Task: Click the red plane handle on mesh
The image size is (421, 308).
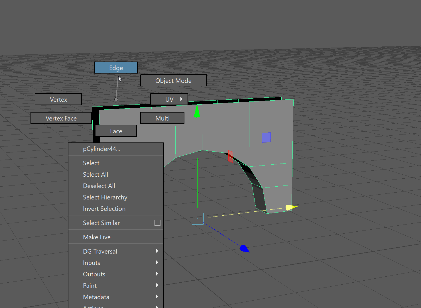Action: coord(231,156)
